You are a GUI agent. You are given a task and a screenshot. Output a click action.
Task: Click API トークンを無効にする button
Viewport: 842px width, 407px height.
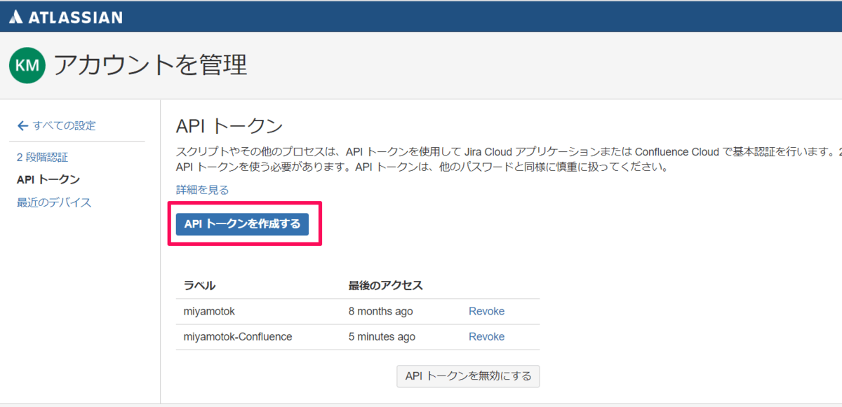pyautogui.click(x=468, y=376)
